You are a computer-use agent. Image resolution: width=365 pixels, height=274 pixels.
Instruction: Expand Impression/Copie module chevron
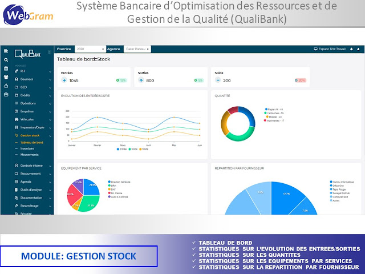pos(50,128)
